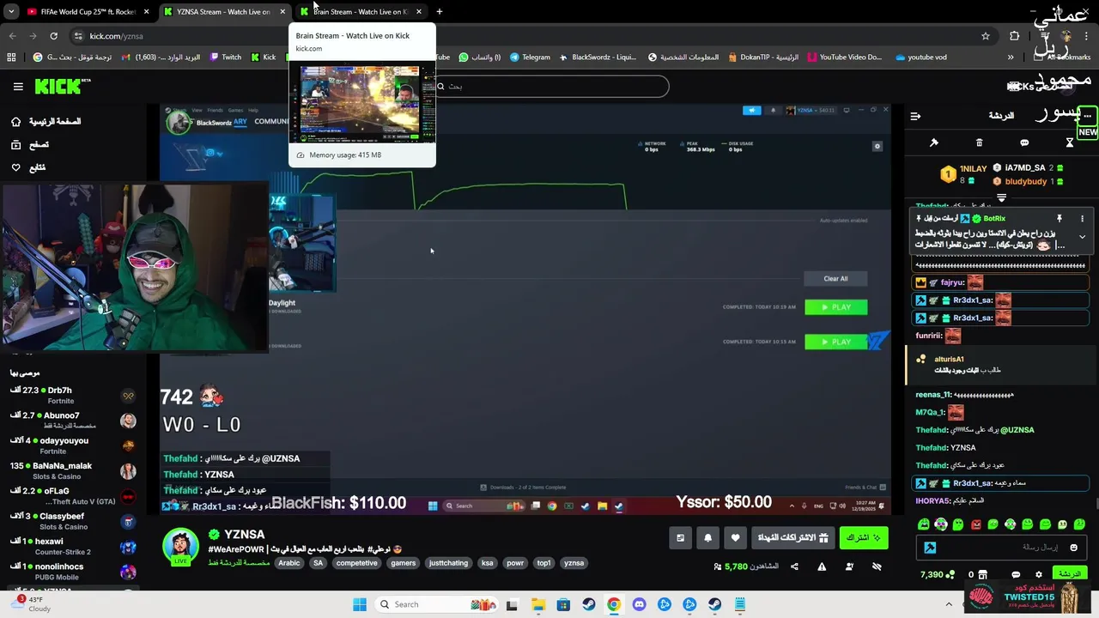Click the chat message input field
The height and width of the screenshot is (618, 1099).
tap(1001, 547)
